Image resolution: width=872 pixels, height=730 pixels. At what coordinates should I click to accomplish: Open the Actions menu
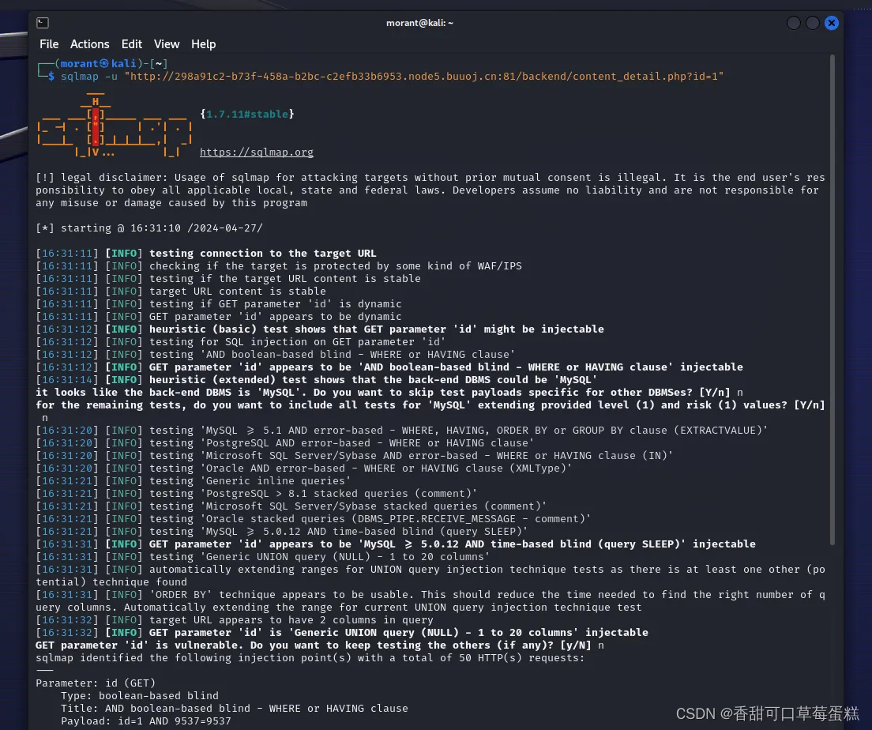(89, 44)
